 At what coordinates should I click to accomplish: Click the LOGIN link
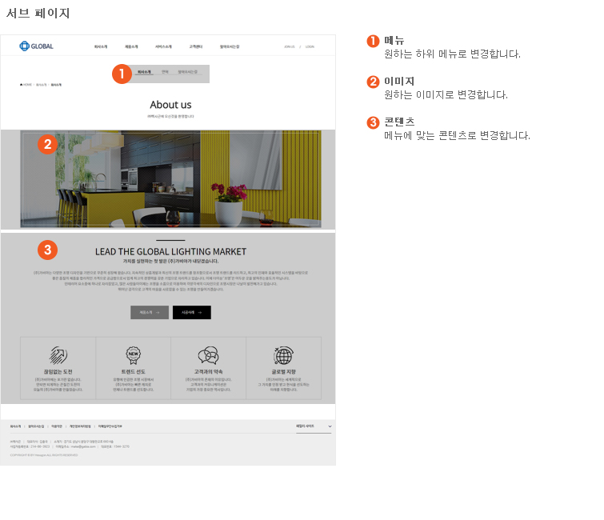tap(310, 46)
